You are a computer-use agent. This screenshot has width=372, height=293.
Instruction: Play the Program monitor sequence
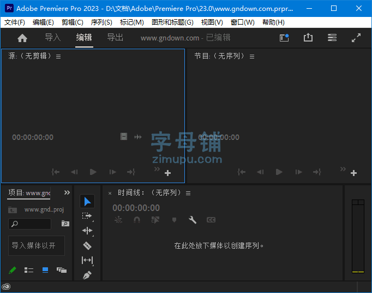[279, 172]
